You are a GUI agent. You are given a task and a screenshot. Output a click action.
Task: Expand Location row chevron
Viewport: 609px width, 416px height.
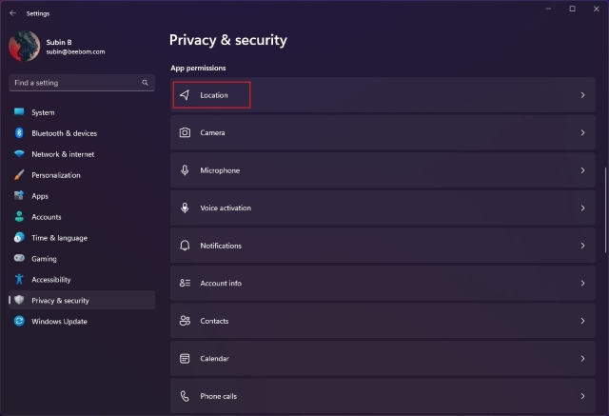click(582, 95)
